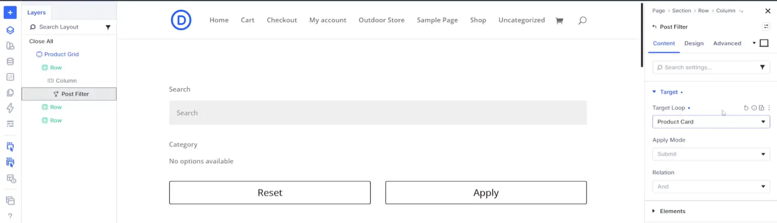Click the Search input in post filter
The width and height of the screenshot is (777, 223).
378,113
